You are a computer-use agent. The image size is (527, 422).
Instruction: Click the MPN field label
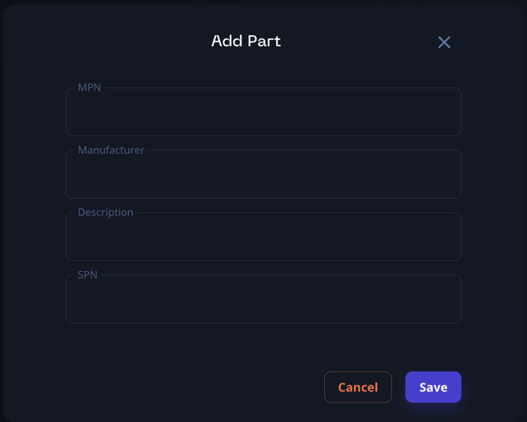coord(90,87)
